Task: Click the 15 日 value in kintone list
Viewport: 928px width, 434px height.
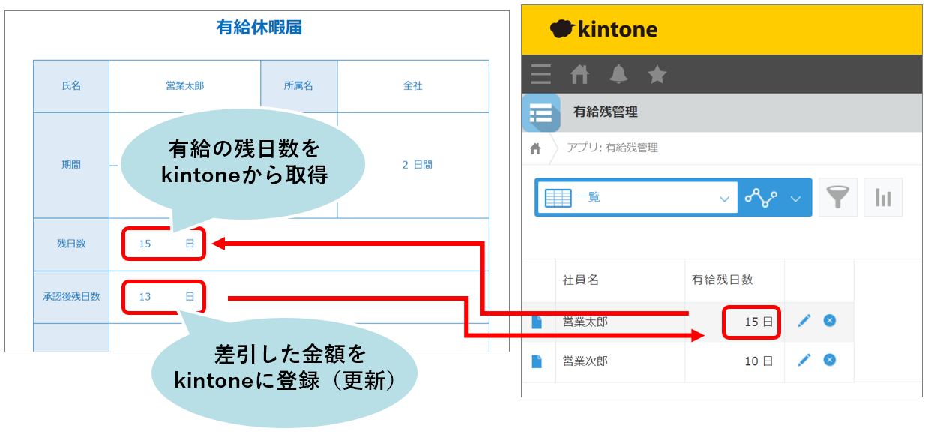Action: (759, 322)
